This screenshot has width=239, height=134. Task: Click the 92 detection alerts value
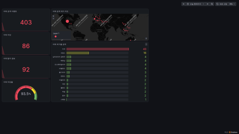[26, 70]
